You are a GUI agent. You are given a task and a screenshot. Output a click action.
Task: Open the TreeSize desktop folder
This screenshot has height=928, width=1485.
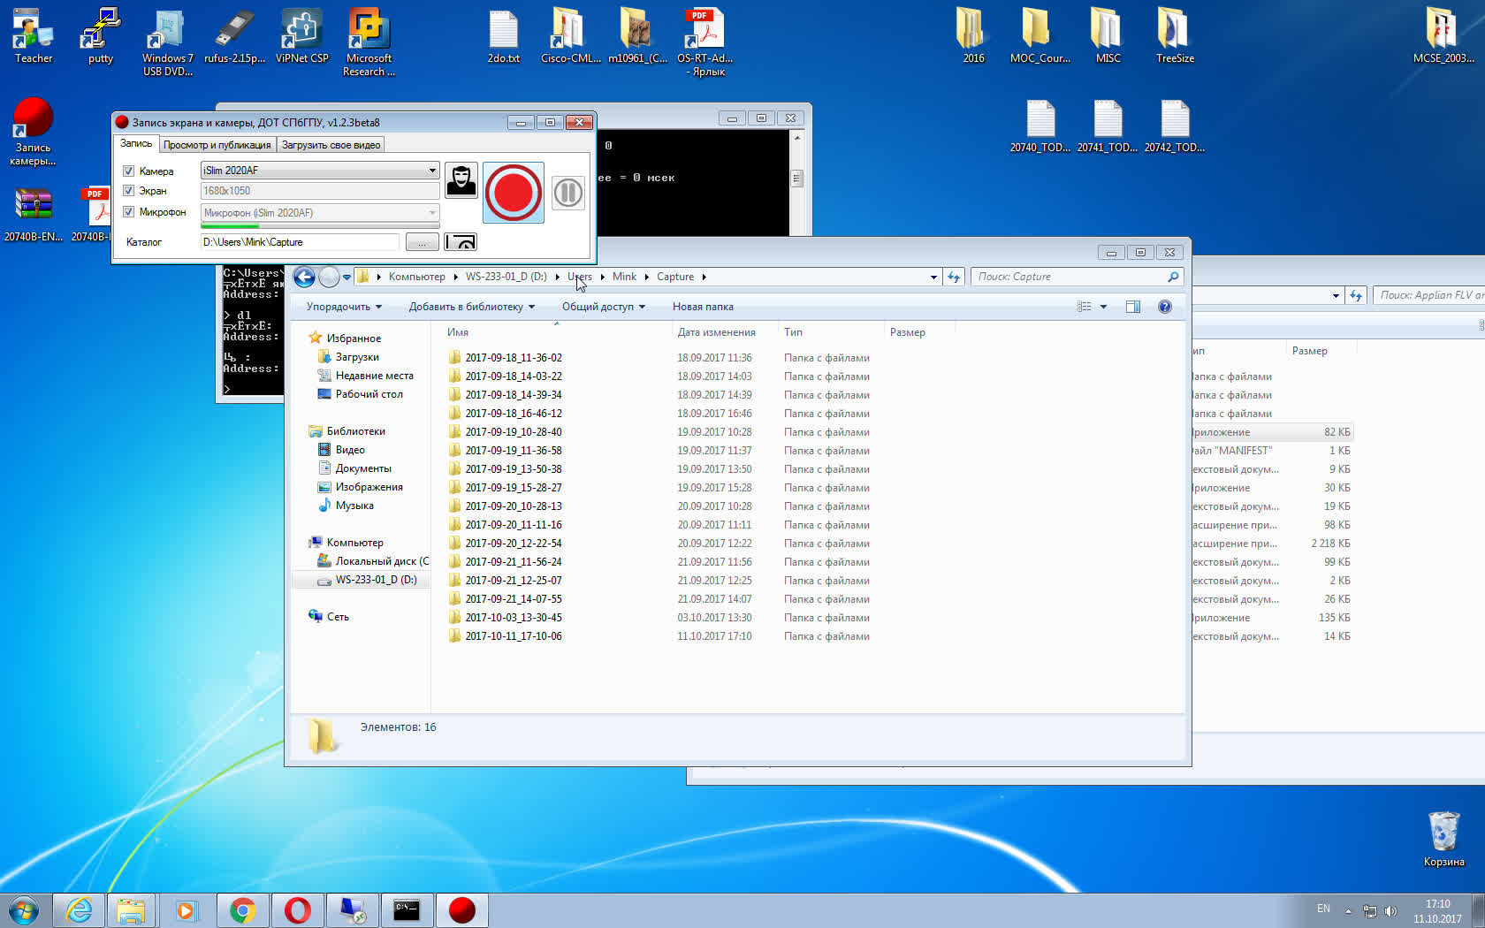[x=1175, y=36]
